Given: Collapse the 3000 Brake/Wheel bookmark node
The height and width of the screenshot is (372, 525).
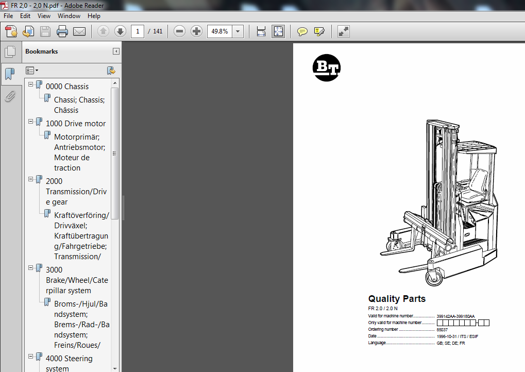Looking at the screenshot, I should tap(31, 268).
